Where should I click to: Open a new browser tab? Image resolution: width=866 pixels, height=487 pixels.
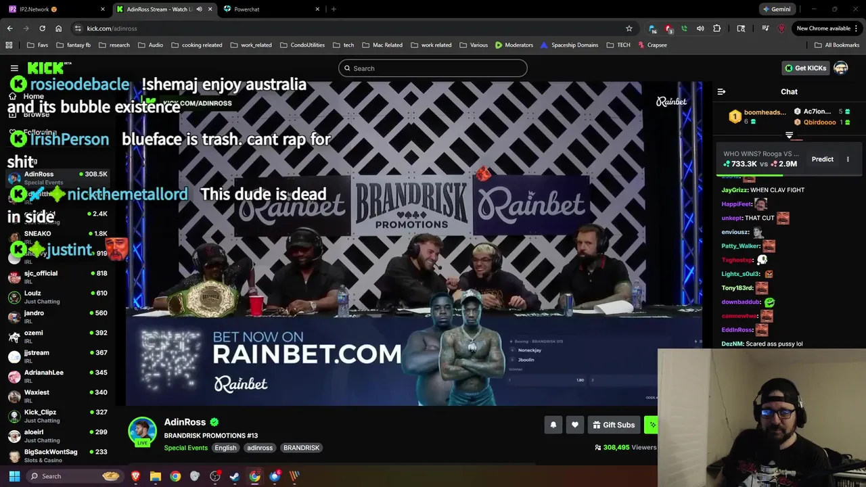coord(334,9)
